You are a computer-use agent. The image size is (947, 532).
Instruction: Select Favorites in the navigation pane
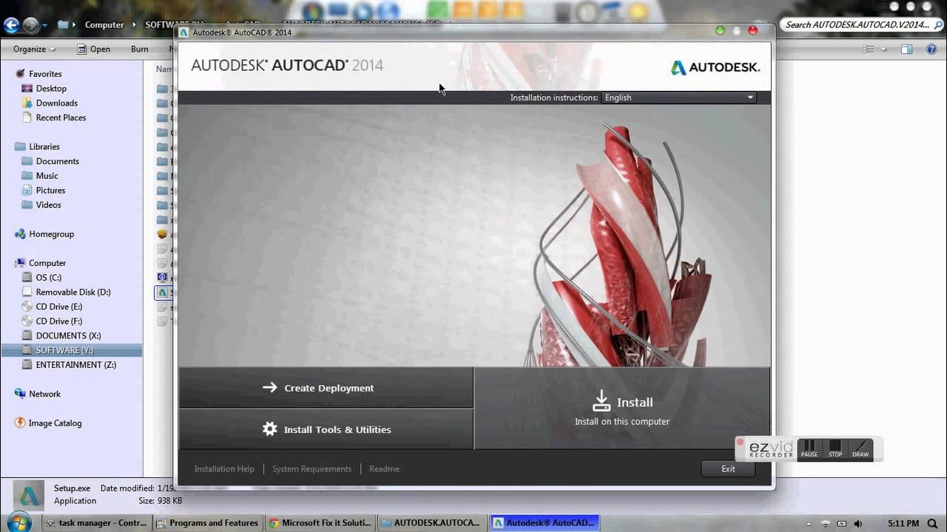coord(45,74)
